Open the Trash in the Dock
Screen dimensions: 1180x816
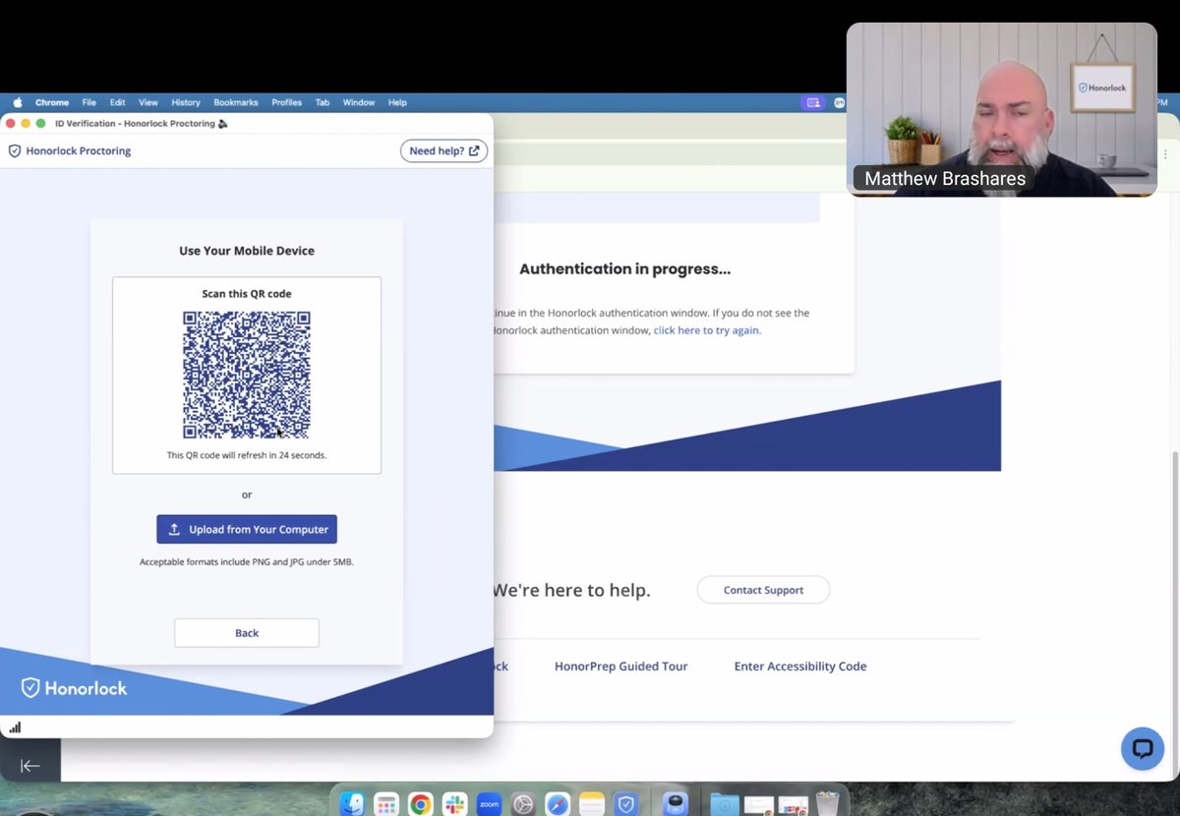coord(827,803)
